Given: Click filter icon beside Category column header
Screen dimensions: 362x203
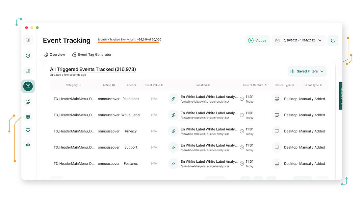Looking at the screenshot, I should click(x=80, y=85).
